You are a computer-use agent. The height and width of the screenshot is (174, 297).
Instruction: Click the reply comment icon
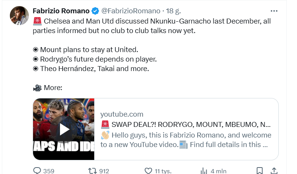click(37, 171)
